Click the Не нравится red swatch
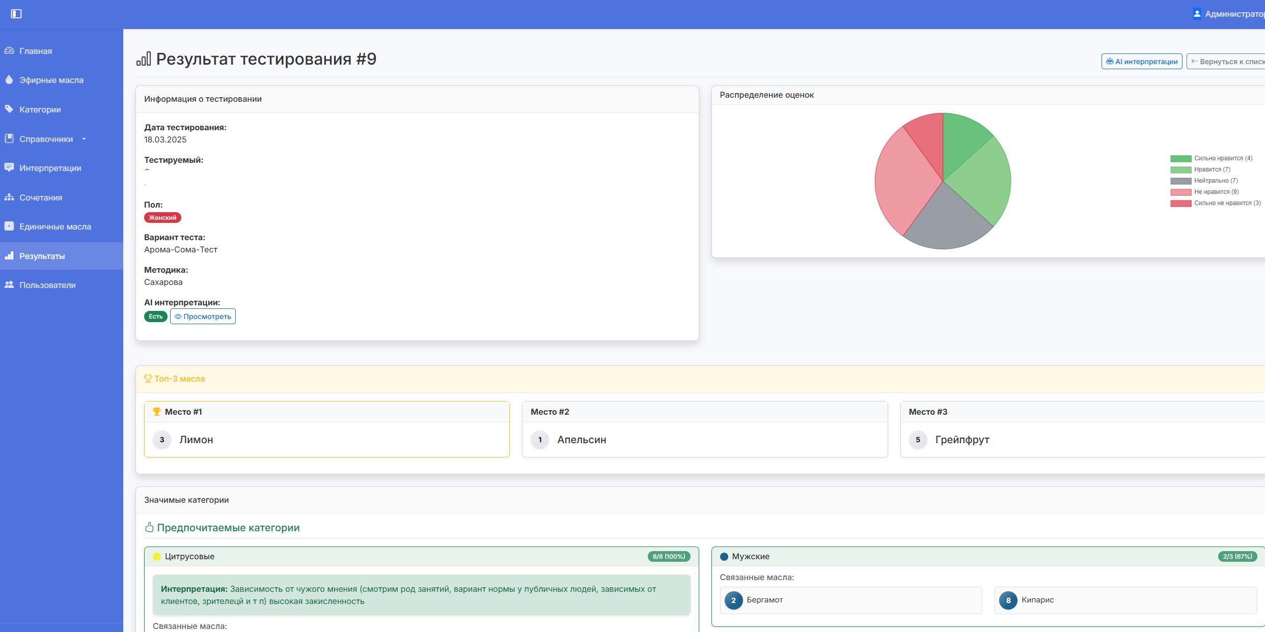This screenshot has width=1265, height=632. tap(1180, 192)
